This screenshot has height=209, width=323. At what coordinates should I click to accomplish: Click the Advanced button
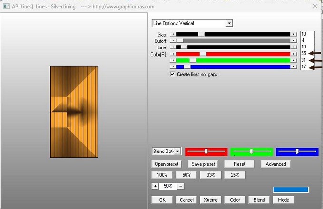pos(275,164)
